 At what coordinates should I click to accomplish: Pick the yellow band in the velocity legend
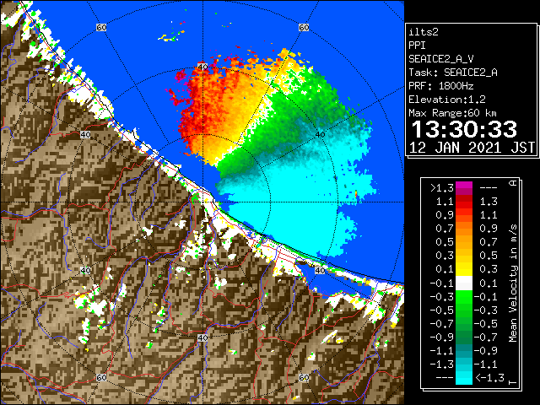tap(464, 268)
